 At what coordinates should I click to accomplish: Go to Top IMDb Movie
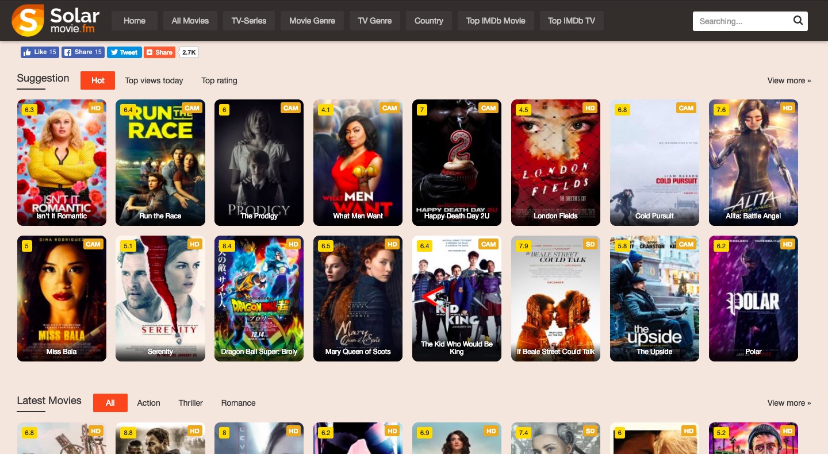tap(496, 21)
